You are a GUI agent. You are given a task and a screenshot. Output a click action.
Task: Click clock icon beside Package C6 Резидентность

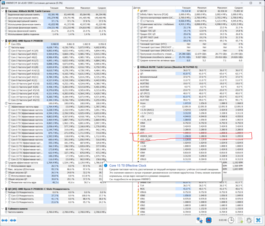6,192
